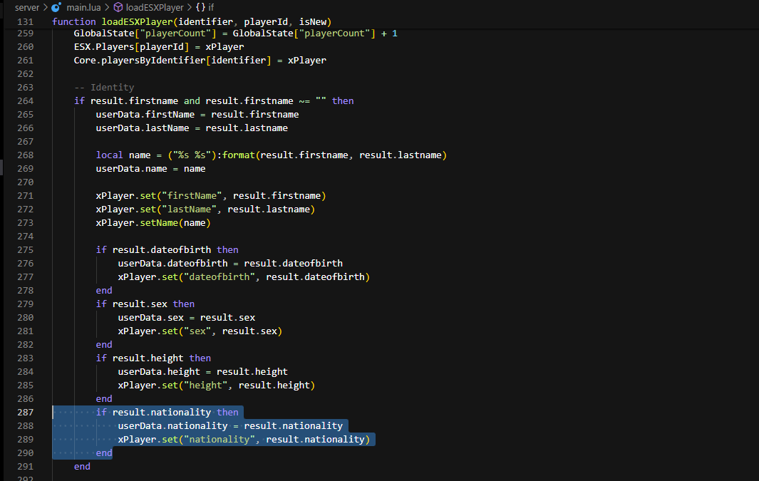
Task: Click line number 275 in the gutter
Action: (25, 249)
